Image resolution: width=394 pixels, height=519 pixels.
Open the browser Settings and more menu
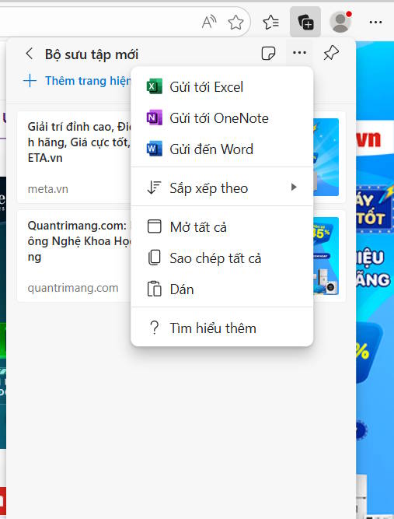(375, 23)
